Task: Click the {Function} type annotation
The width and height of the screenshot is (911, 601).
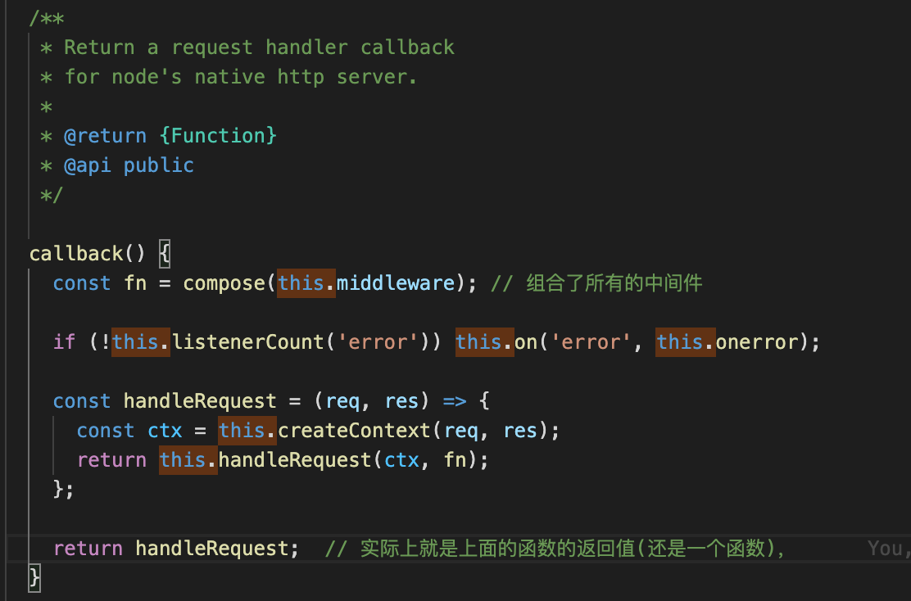Action: [218, 136]
